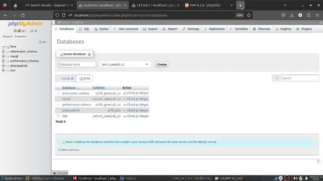Bookmark this page with star icon

(x=249, y=15)
